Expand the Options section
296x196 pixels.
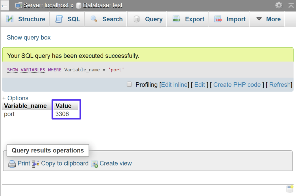tap(15, 98)
